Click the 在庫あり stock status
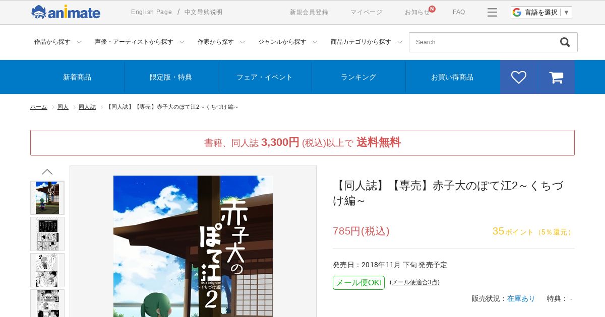This screenshot has height=317, width=605. 521,298
